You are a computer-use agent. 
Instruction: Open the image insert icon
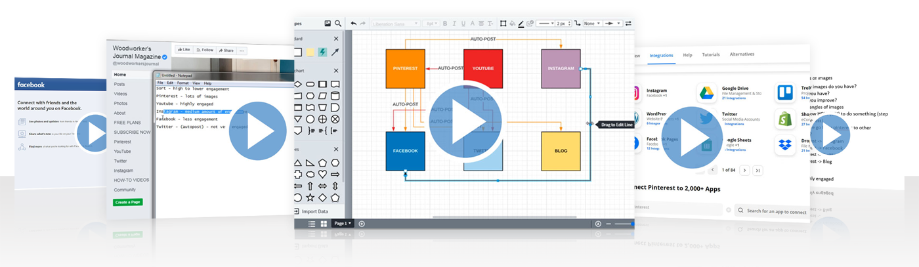click(328, 24)
